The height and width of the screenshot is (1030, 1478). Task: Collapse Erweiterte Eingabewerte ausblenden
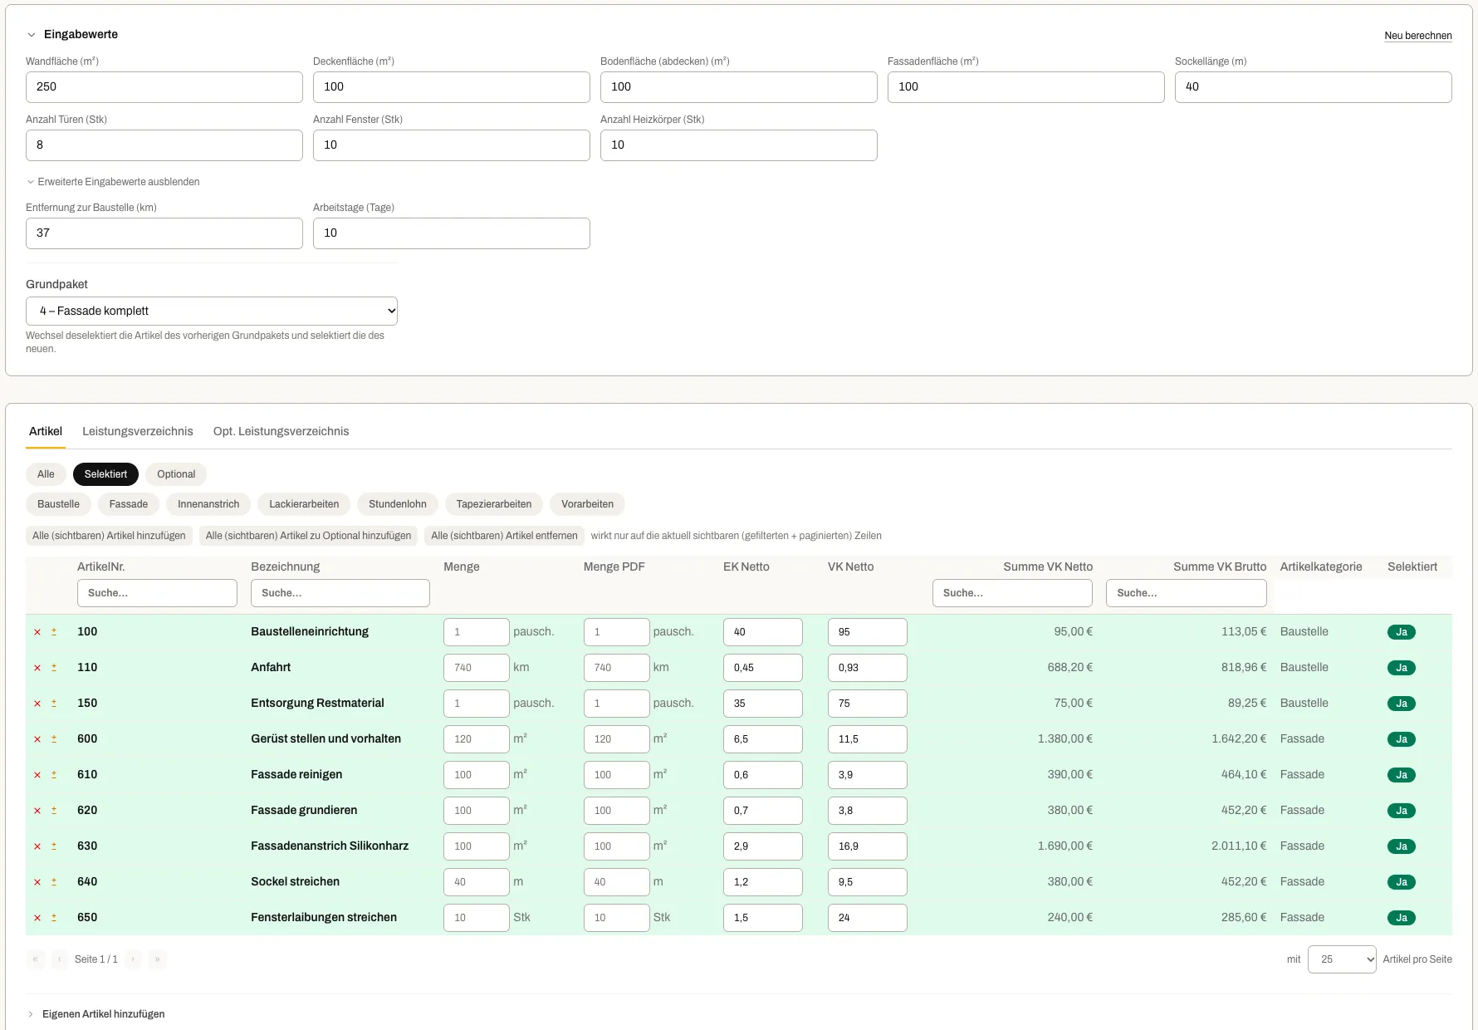(113, 182)
